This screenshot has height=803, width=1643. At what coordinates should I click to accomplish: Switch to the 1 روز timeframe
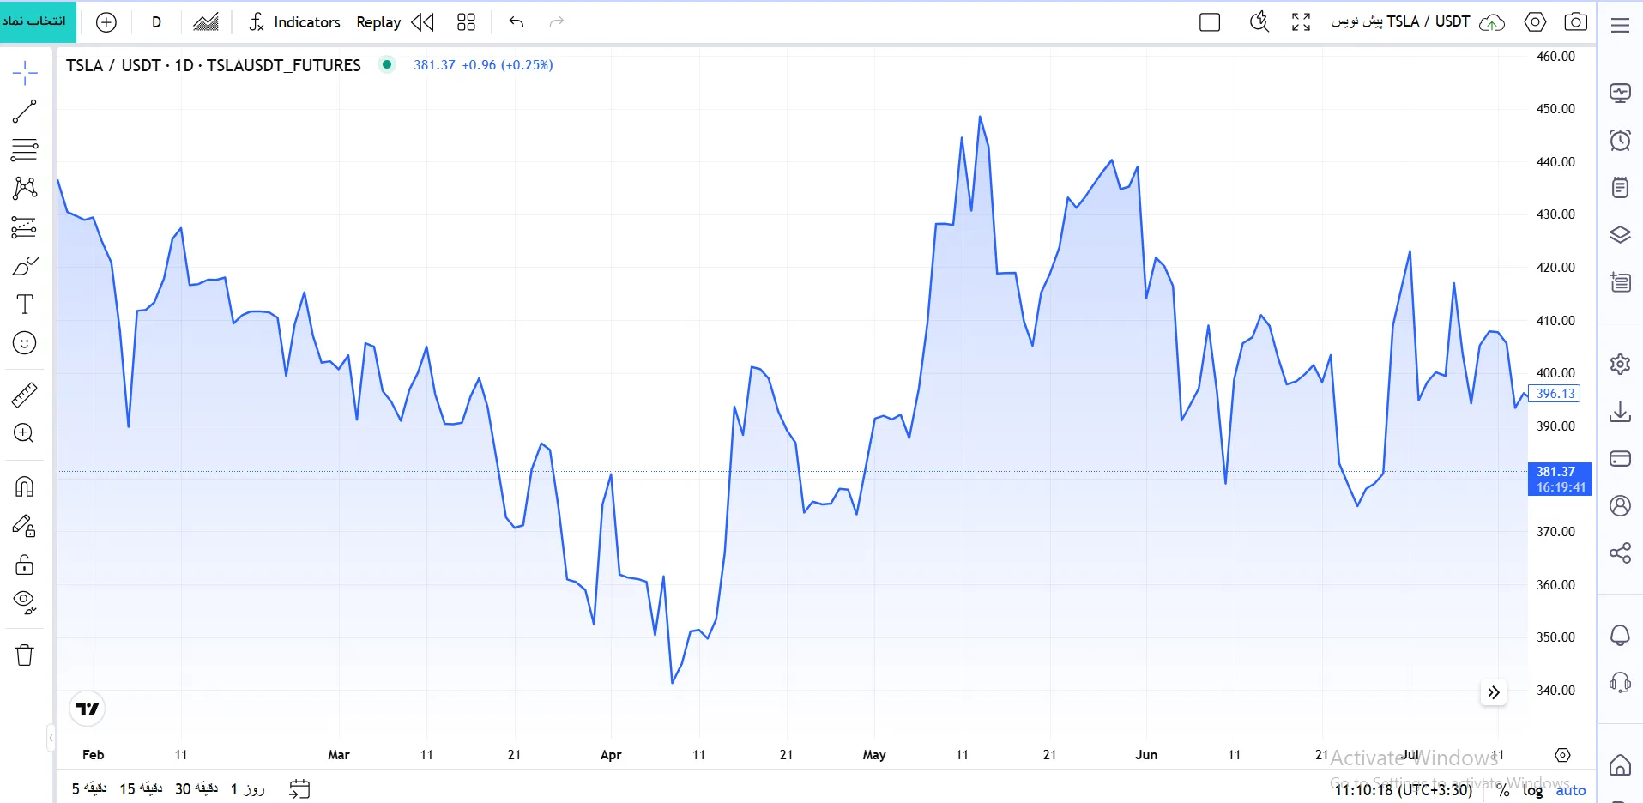pyautogui.click(x=248, y=788)
